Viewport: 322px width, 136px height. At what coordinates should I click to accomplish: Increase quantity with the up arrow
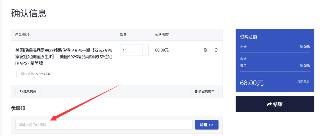click(145, 48)
